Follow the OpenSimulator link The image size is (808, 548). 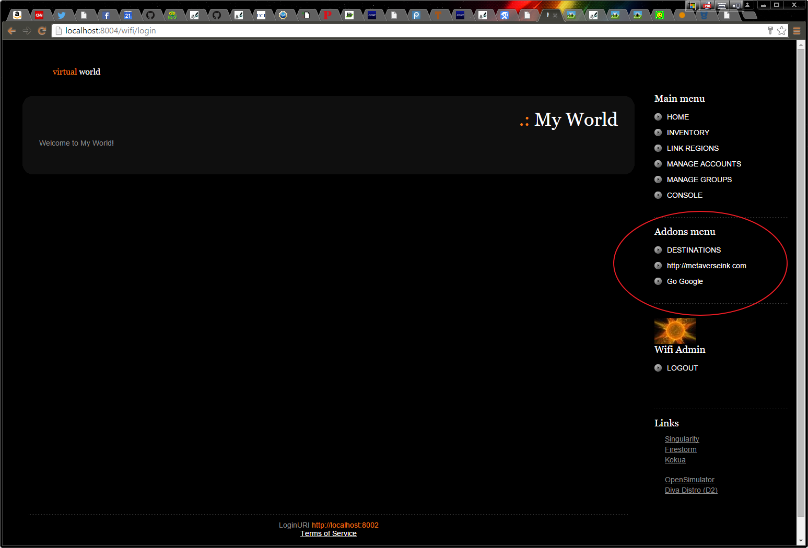click(689, 480)
